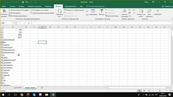Image resolution: width=173 pixels, height=97 pixels.
Task: Click the Undo arrow icon
Action: click(x=27, y=2)
